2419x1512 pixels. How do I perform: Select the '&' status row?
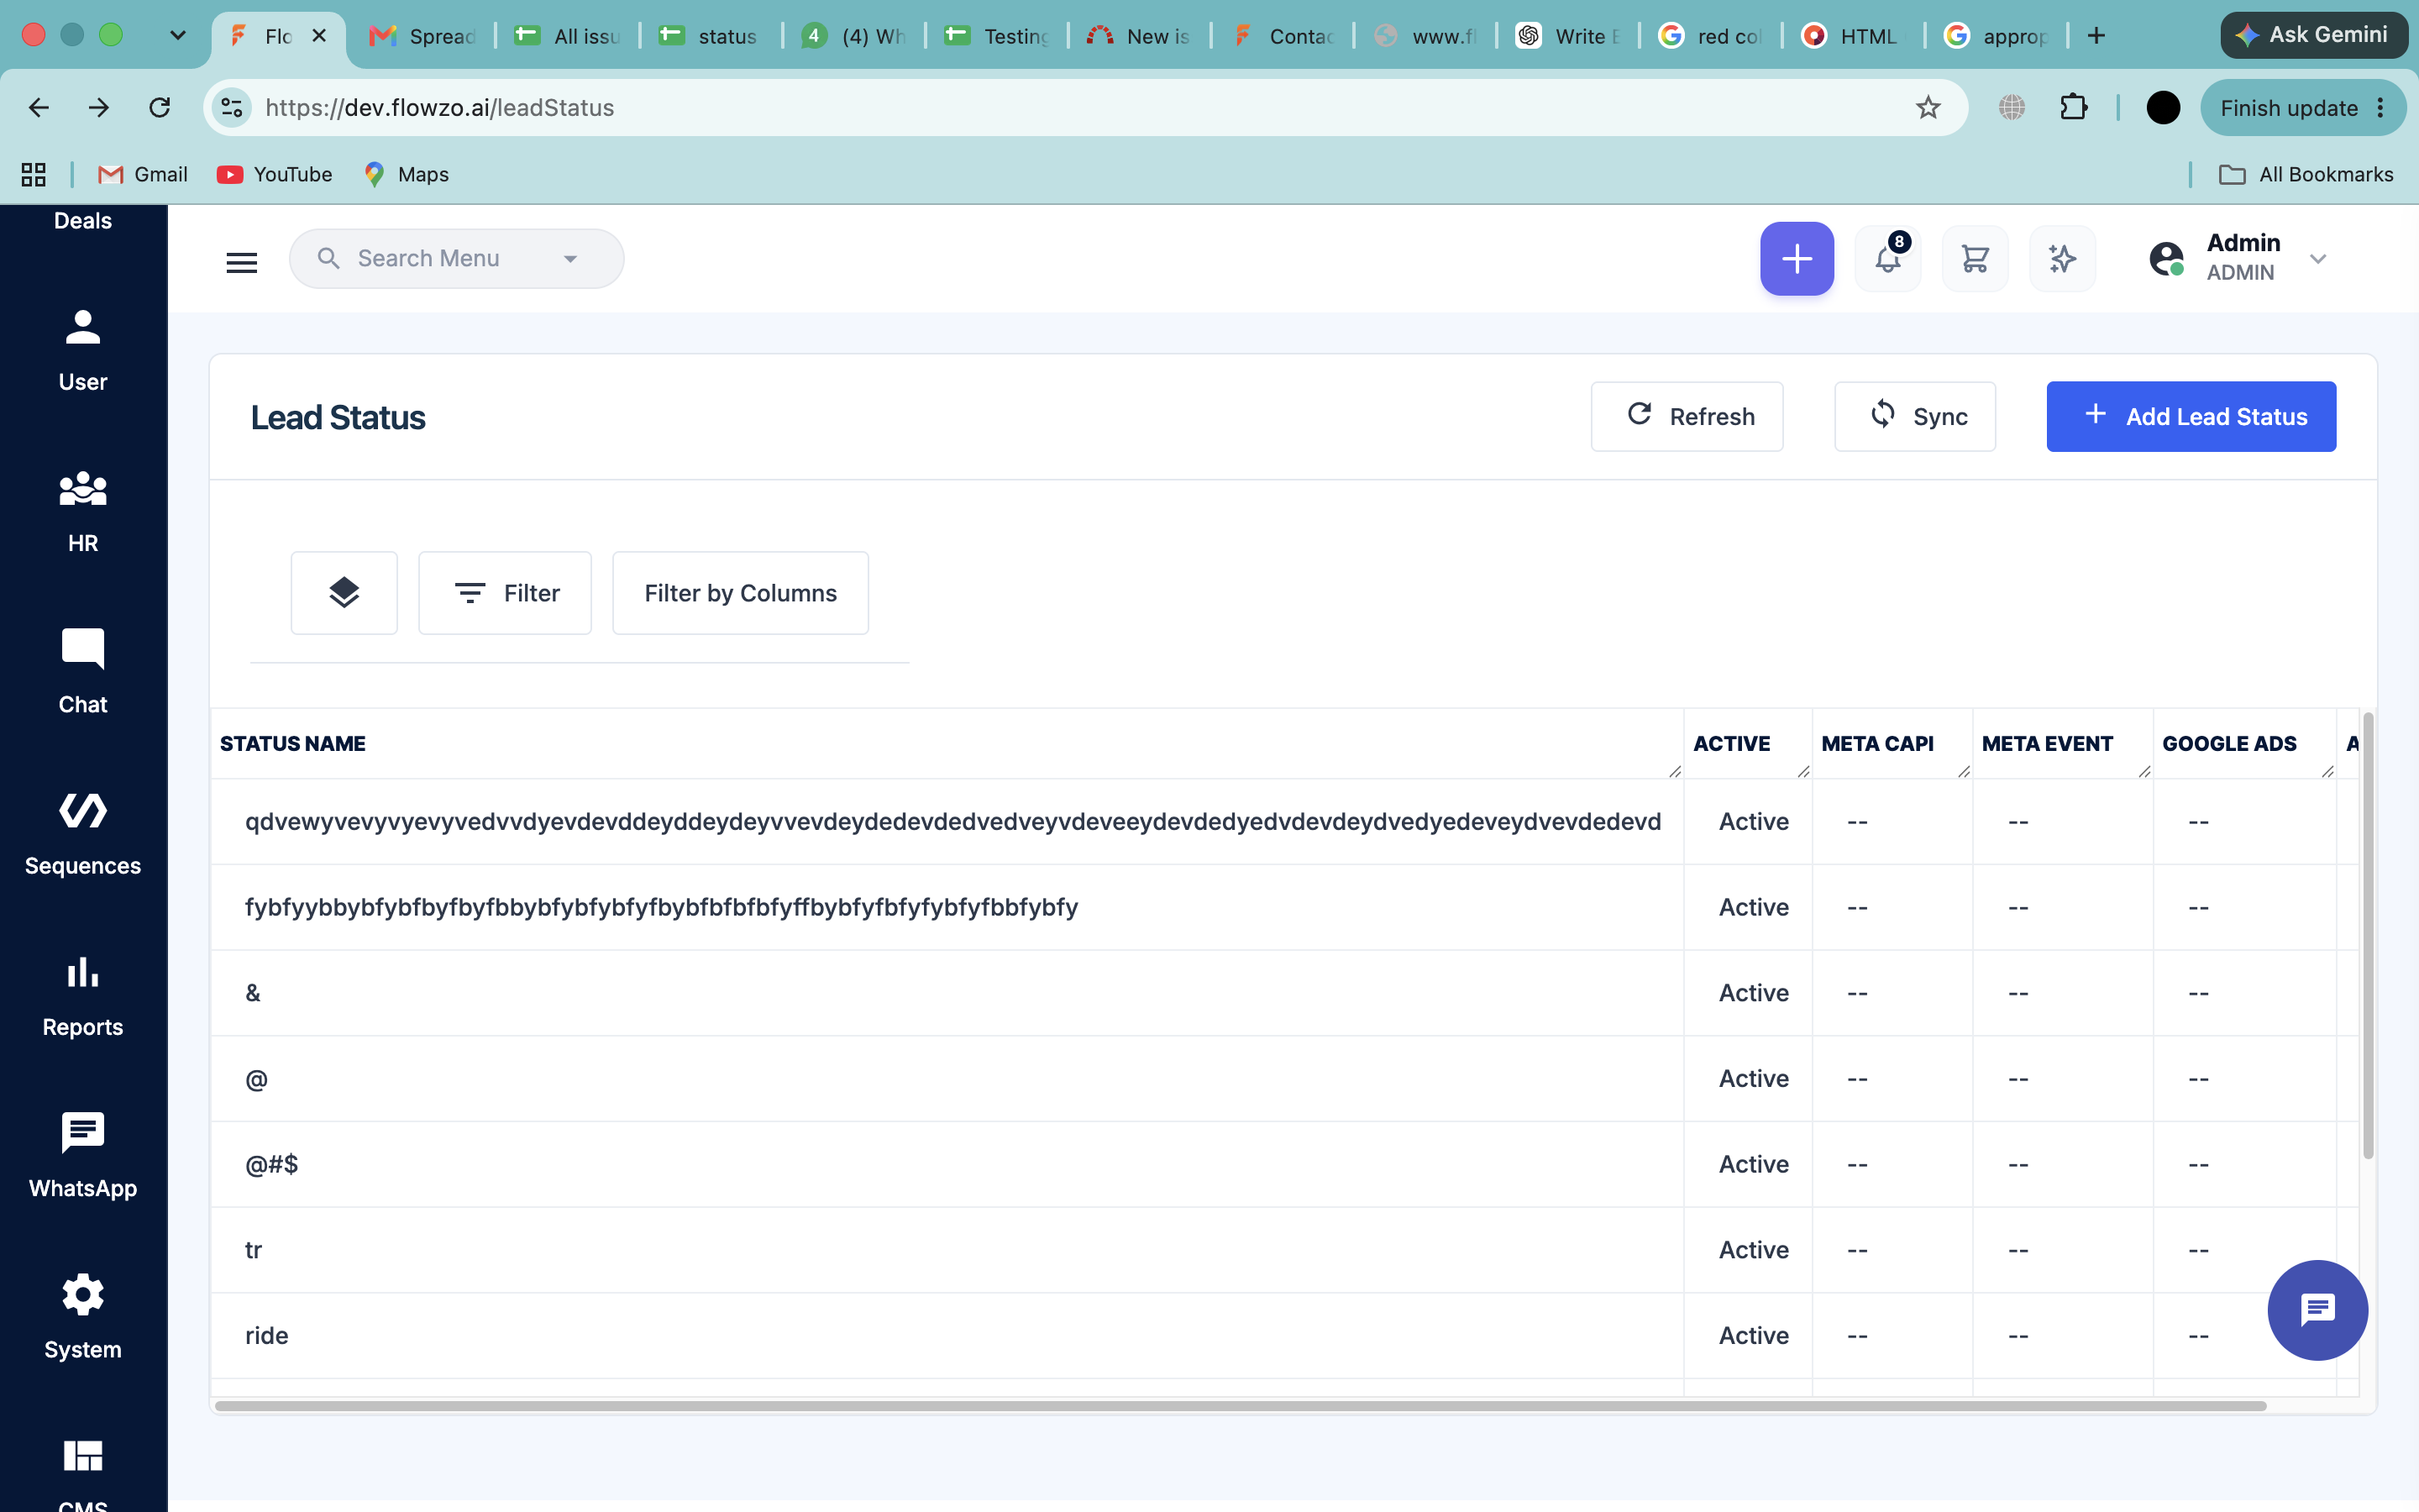pos(1284,993)
